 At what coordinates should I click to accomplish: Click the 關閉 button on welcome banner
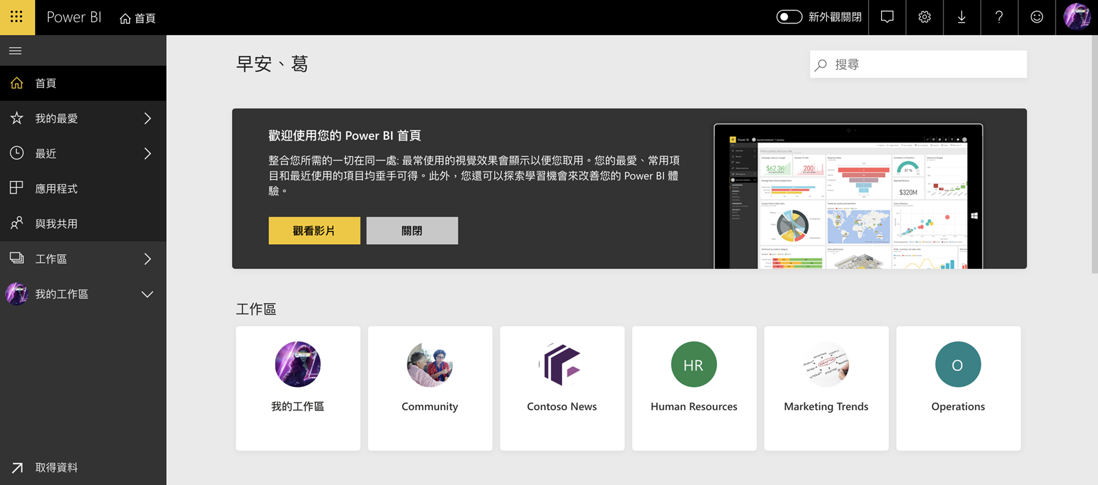(x=412, y=230)
